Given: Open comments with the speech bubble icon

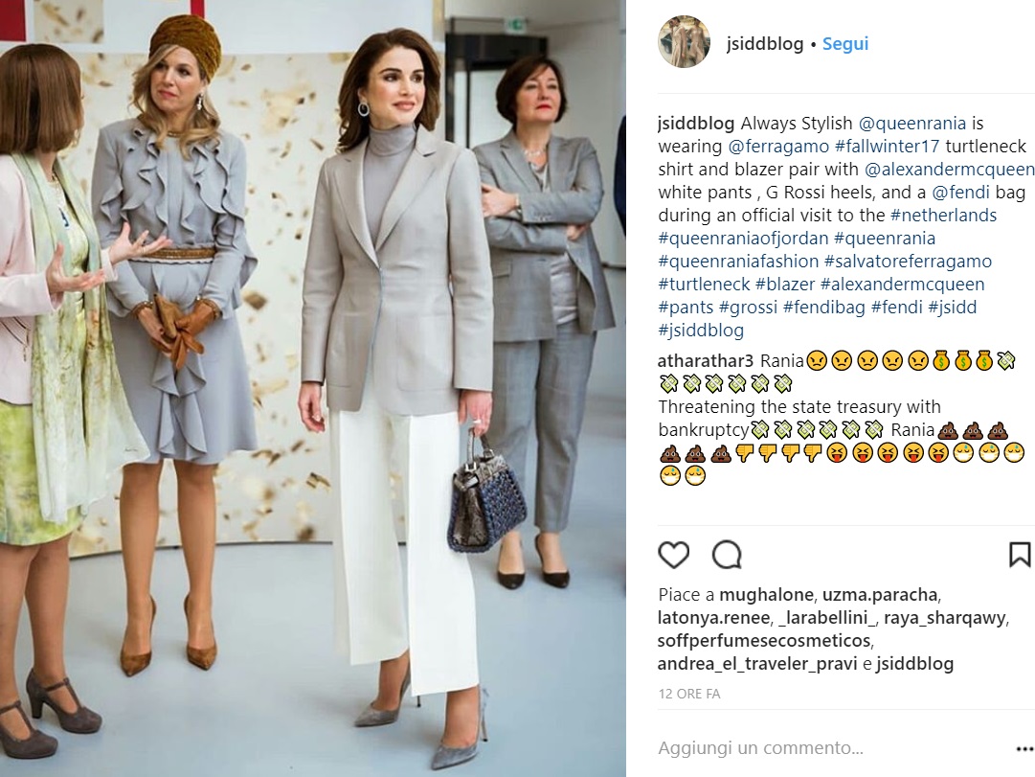Looking at the screenshot, I should [728, 555].
